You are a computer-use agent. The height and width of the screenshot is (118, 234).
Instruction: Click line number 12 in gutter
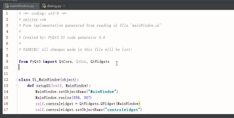tap(6, 80)
